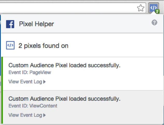
Task: Open help via the question mark icon
Action: pyautogui.click(x=154, y=23)
